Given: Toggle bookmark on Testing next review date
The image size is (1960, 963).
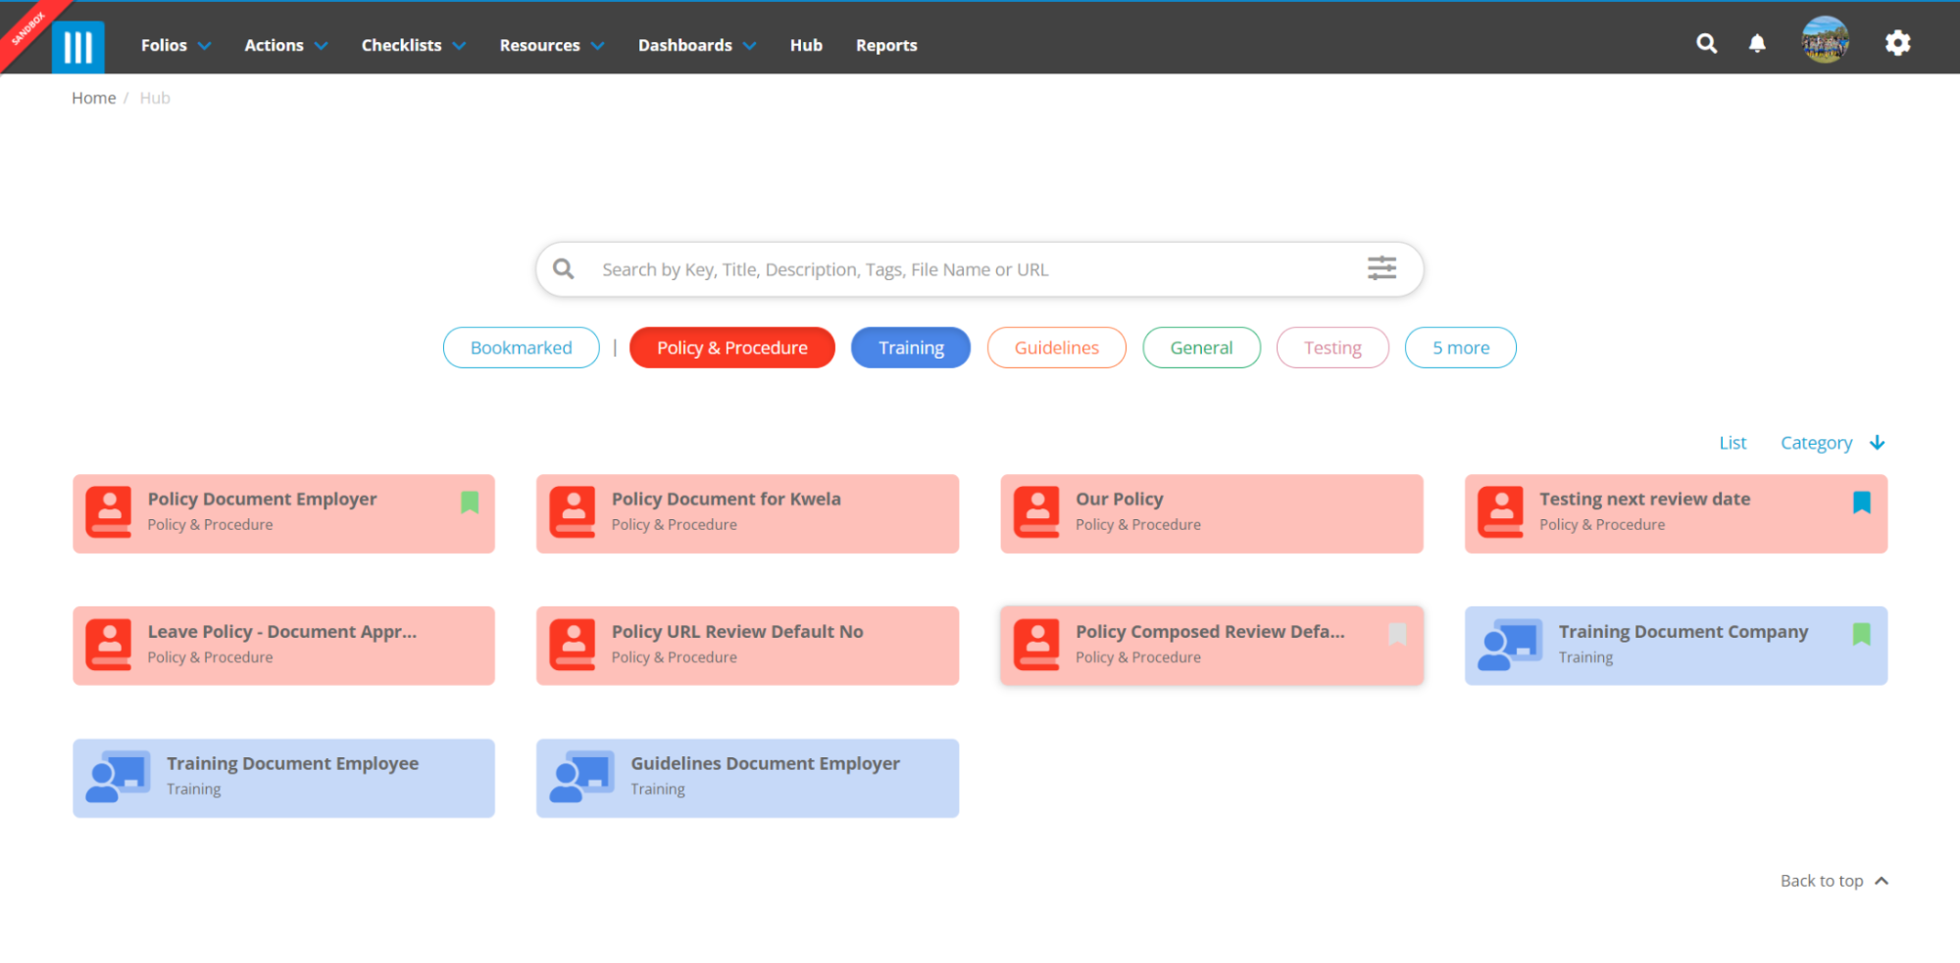Looking at the screenshot, I should [x=1861, y=503].
